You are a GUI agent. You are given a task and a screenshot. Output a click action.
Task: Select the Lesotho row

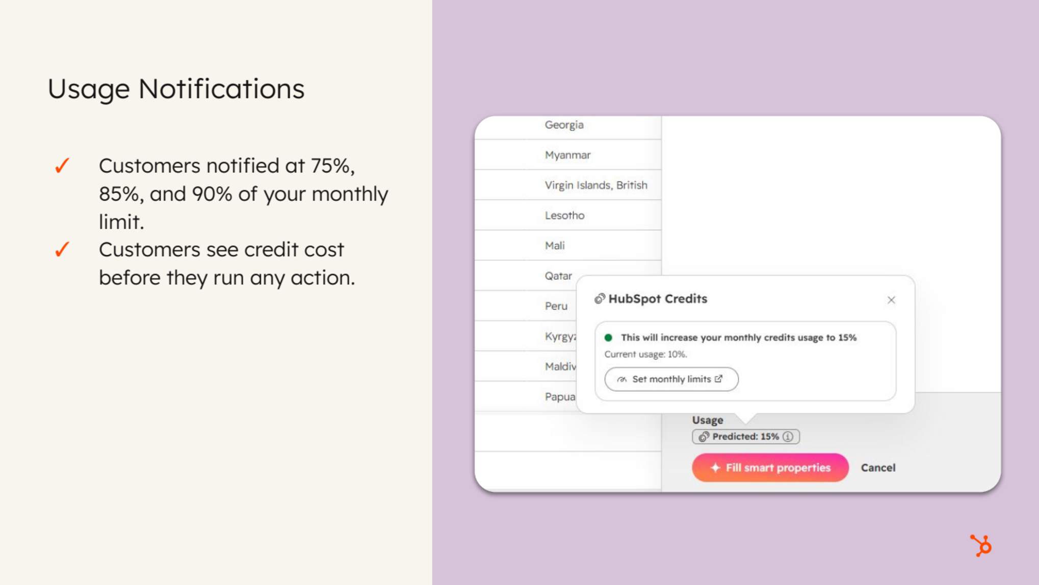tap(568, 215)
